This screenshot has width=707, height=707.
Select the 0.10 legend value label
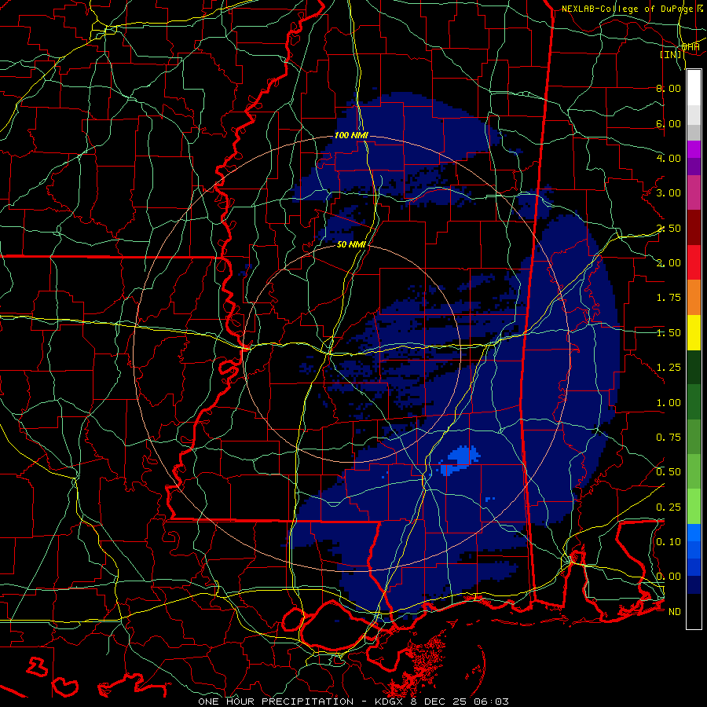[x=669, y=542]
